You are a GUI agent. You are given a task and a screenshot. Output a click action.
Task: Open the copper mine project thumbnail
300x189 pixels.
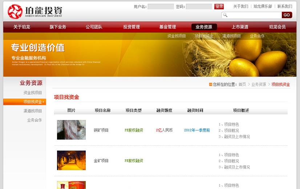(71, 130)
